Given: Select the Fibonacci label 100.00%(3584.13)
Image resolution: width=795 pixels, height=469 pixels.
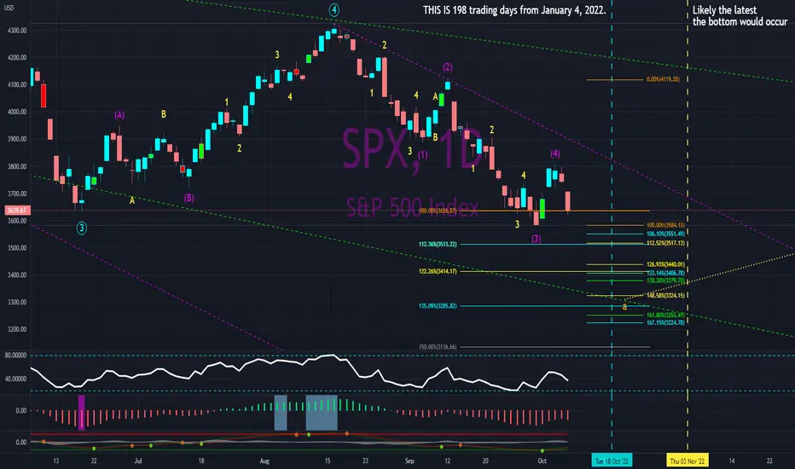Looking at the screenshot, I should [665, 225].
